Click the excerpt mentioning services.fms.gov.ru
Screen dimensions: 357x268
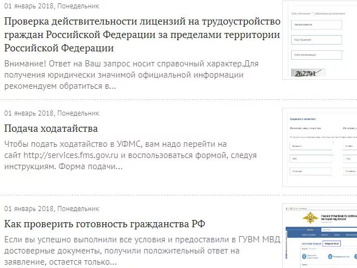131,155
